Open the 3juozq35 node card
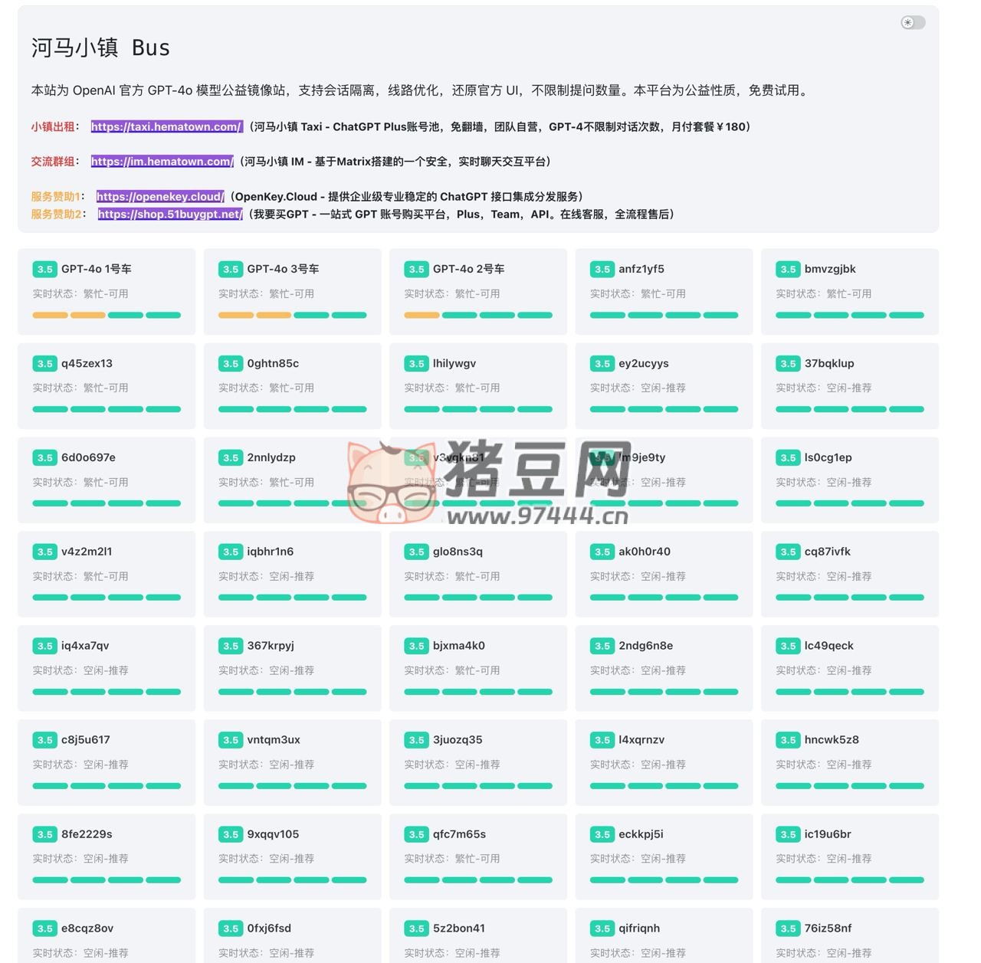 pos(478,762)
